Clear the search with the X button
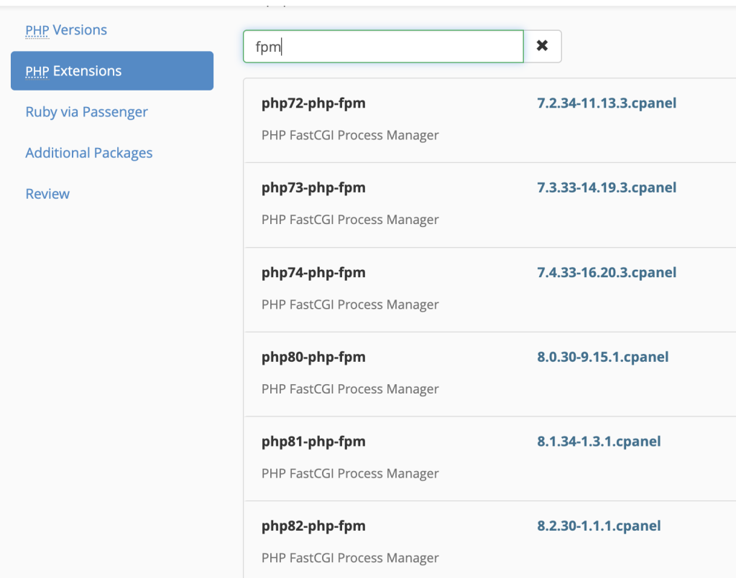This screenshot has width=736, height=578. [x=542, y=46]
